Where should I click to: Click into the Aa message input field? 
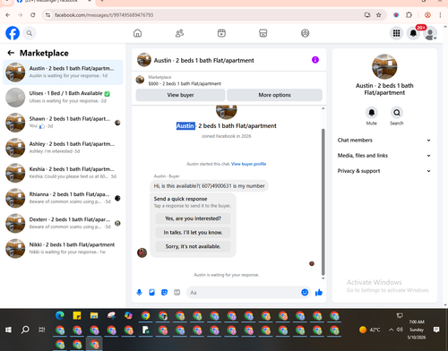coord(244,292)
